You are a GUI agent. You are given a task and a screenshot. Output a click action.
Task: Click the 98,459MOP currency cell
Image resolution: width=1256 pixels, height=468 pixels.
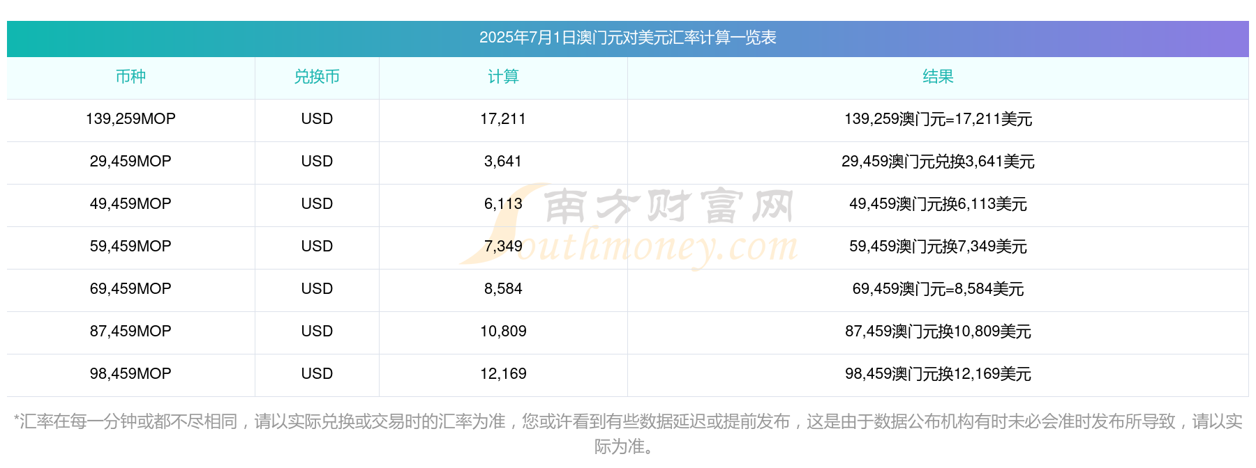[130, 375]
